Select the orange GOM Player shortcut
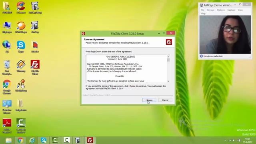This screenshot has width=256, height=144. coord(21,27)
